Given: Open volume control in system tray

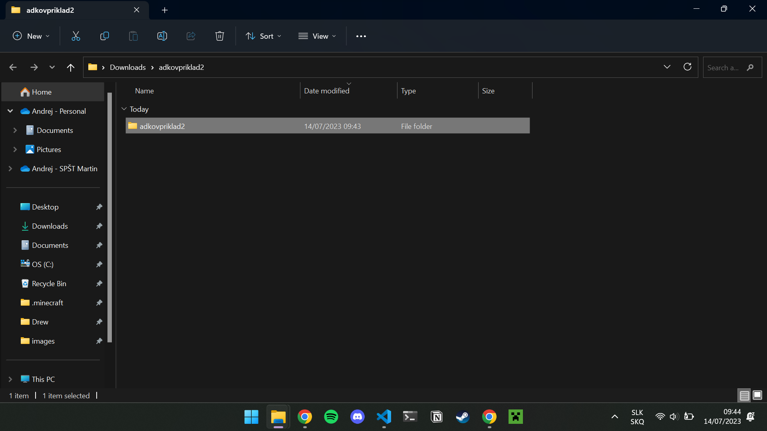Looking at the screenshot, I should (x=674, y=417).
